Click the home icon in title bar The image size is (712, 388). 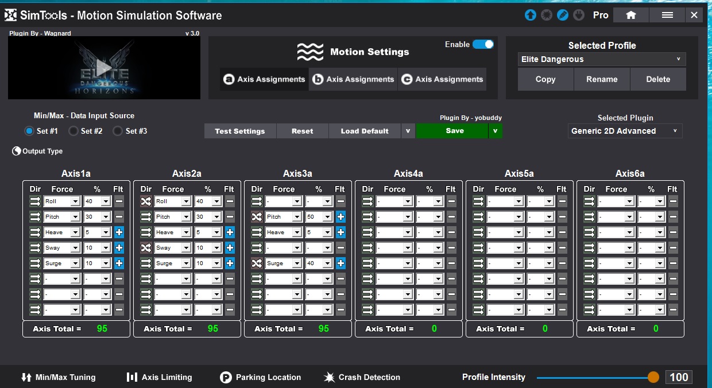(630, 15)
